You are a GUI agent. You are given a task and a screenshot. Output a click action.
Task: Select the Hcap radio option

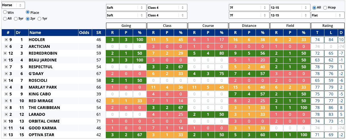(325, 8)
